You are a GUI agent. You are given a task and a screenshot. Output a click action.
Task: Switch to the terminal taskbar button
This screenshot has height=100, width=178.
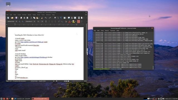pyautogui.click(x=40, y=99)
